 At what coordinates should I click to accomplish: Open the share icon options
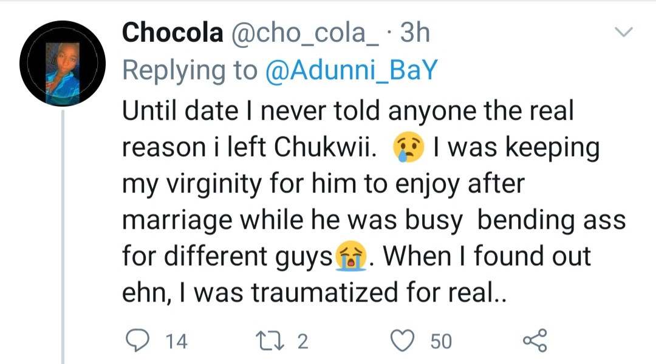pos(535,341)
